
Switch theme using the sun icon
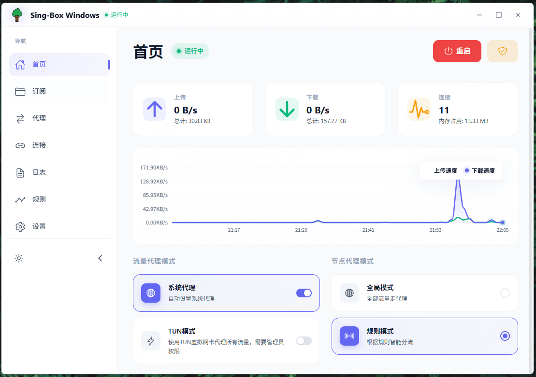tap(19, 258)
